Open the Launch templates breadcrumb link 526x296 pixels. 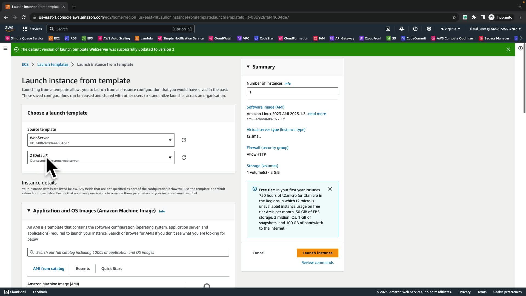pos(53,64)
